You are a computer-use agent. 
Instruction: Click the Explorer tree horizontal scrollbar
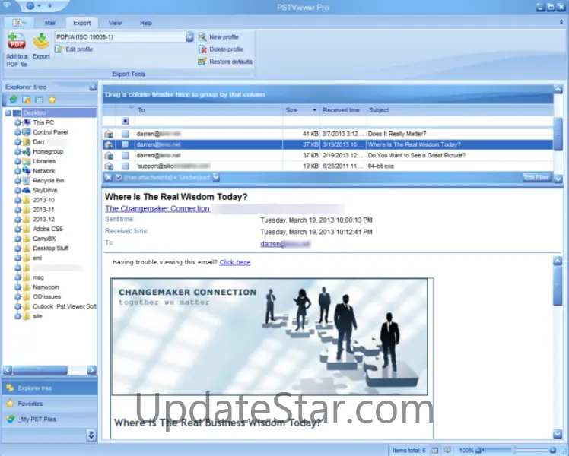[49, 370]
